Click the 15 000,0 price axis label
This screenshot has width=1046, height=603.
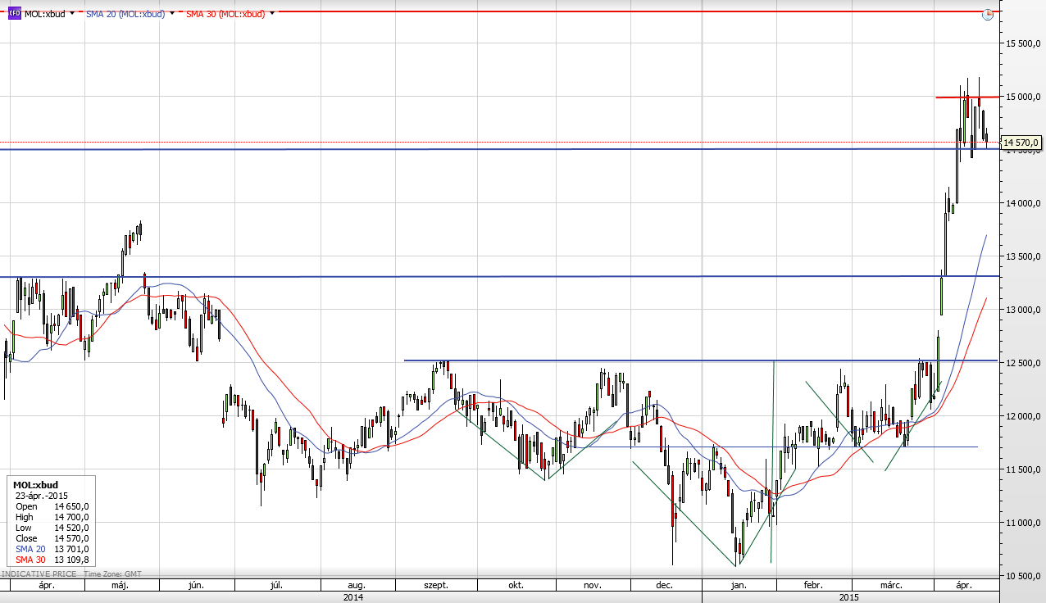point(1021,97)
